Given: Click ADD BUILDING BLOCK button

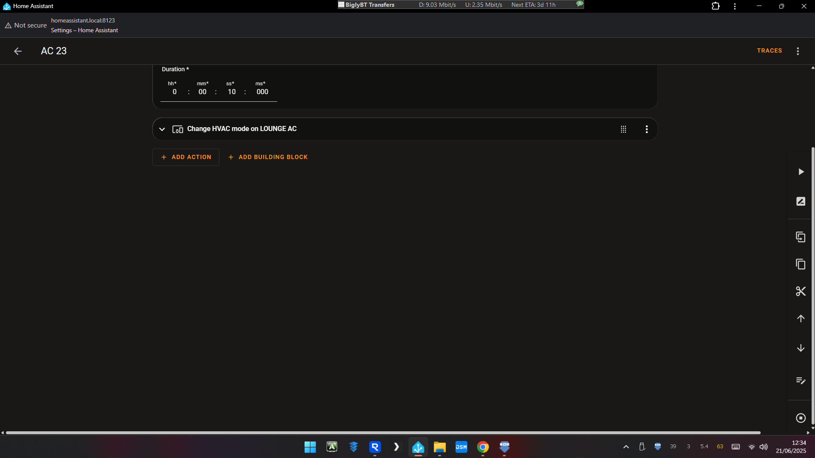Looking at the screenshot, I should coord(268,157).
